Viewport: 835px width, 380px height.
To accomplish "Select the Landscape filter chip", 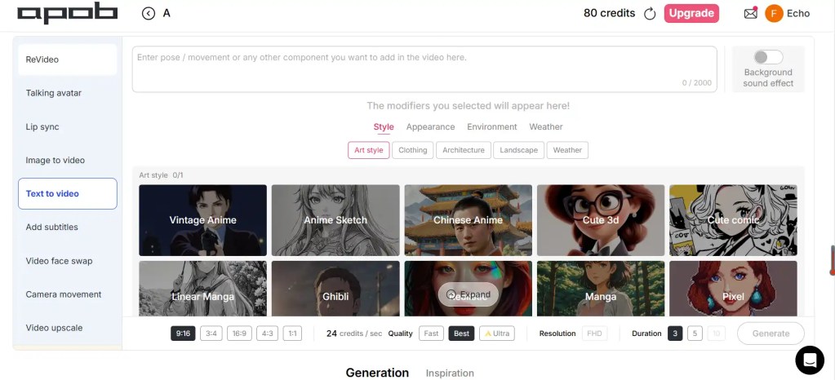I will click(518, 150).
